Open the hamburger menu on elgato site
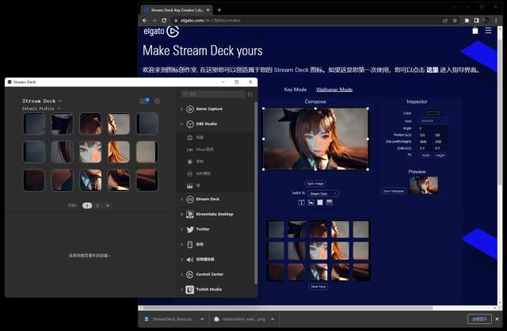 [x=488, y=30]
